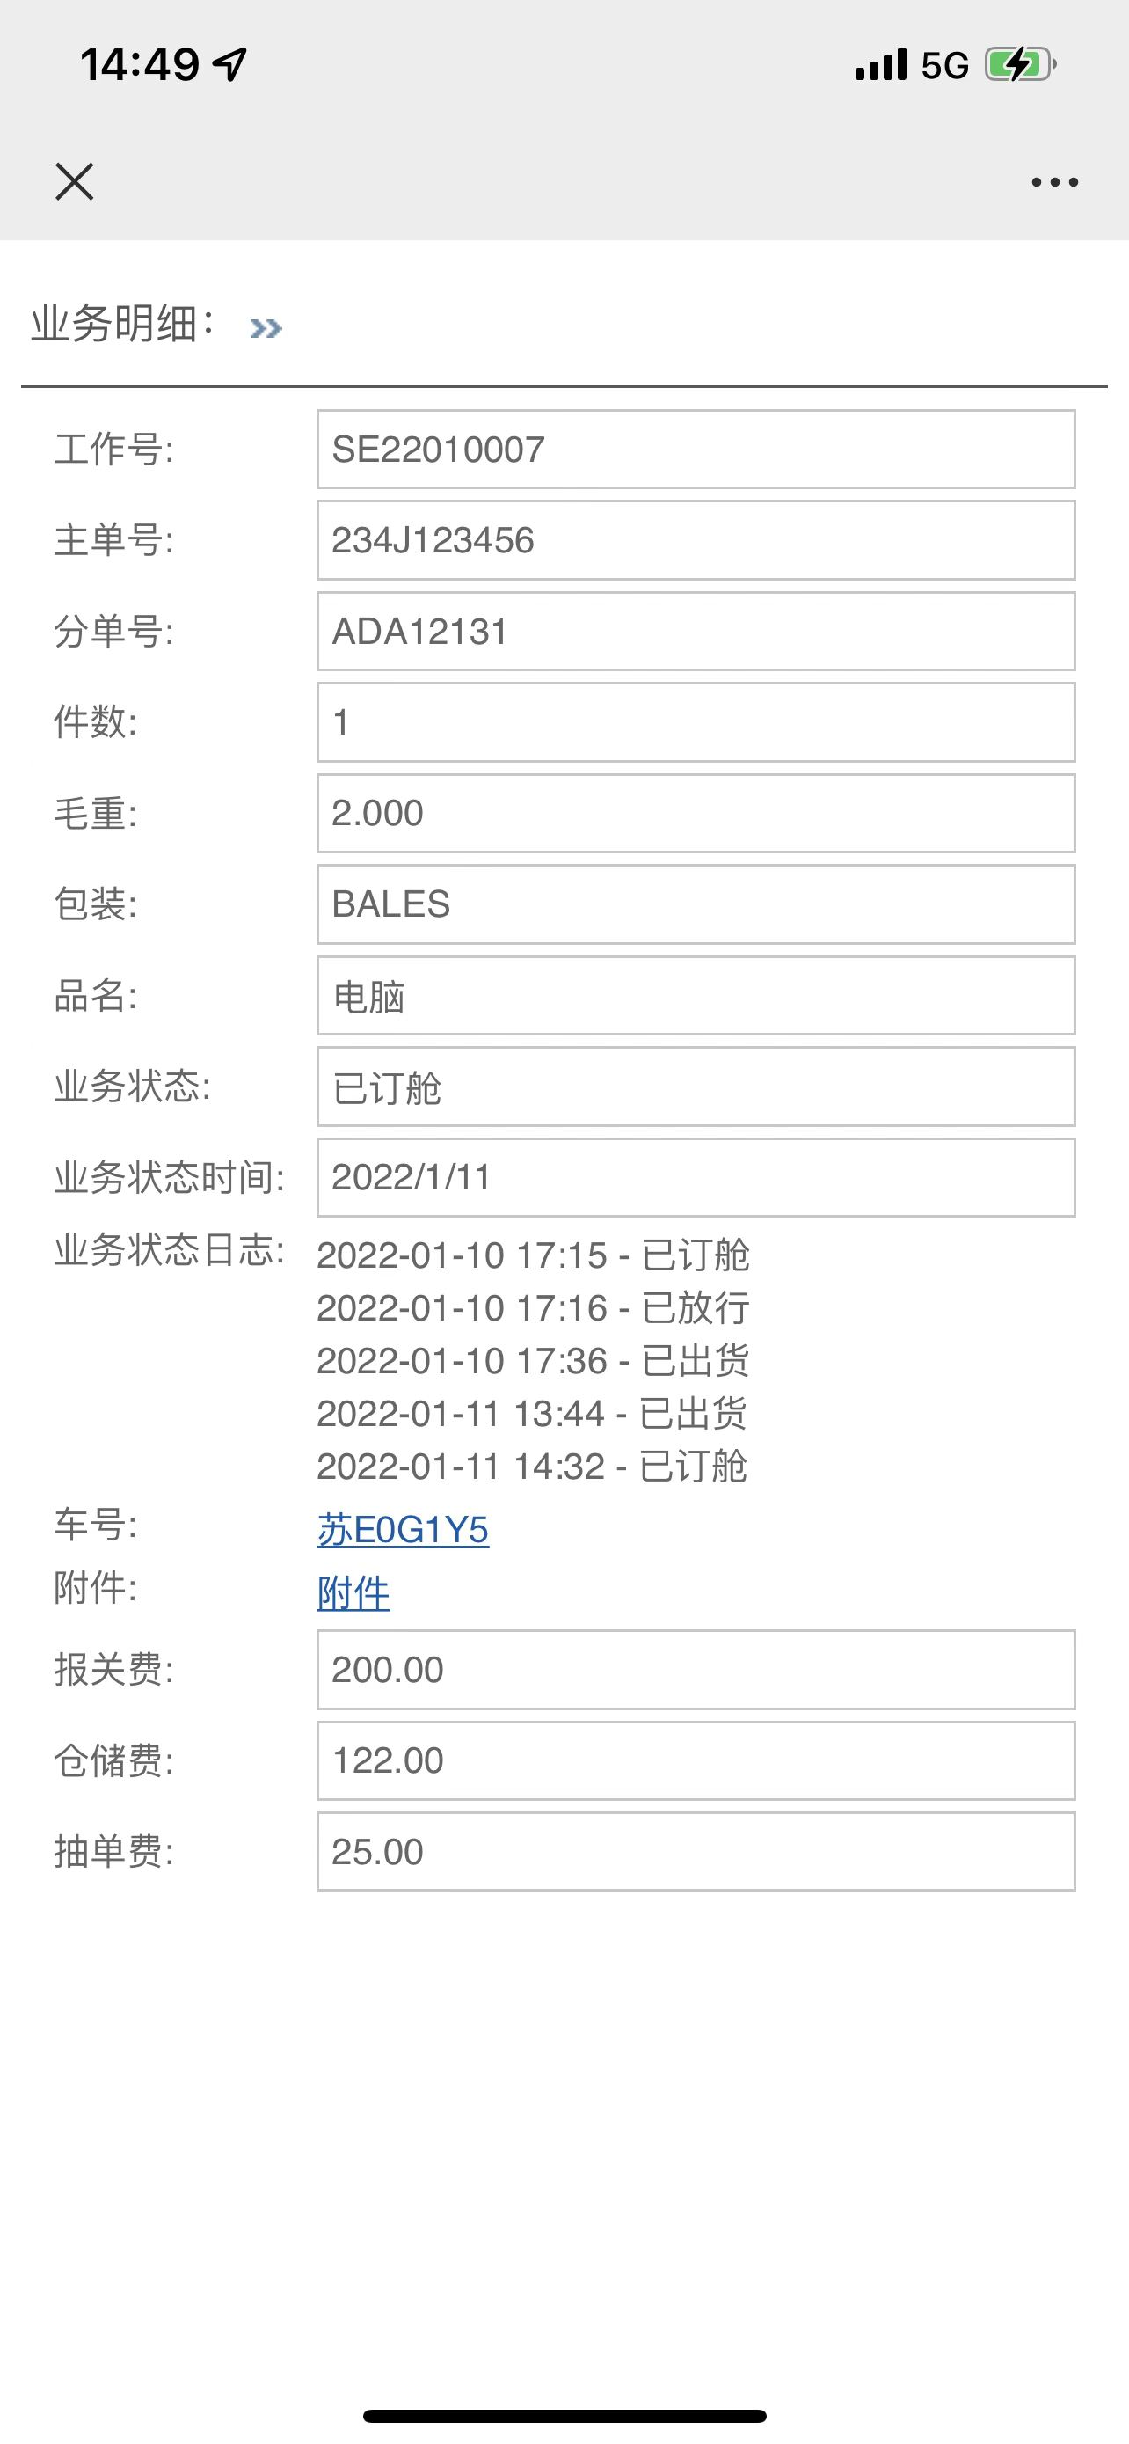Focus the 报关费 field showing 200.00
The height and width of the screenshot is (2444, 1129).
pos(696,1670)
